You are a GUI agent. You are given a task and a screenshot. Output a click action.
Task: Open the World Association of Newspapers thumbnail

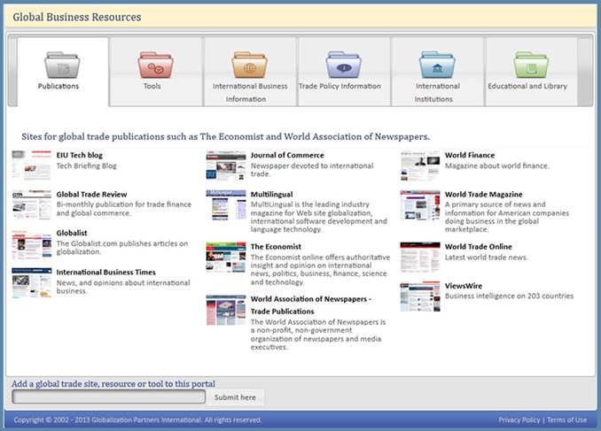226,310
